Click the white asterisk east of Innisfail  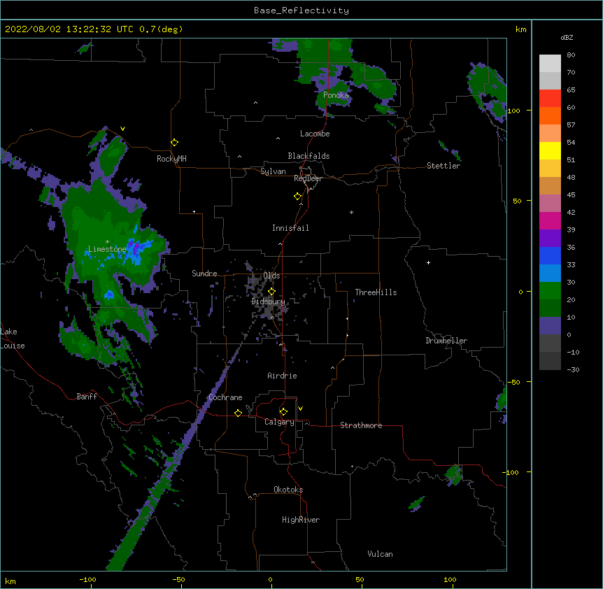tap(351, 212)
